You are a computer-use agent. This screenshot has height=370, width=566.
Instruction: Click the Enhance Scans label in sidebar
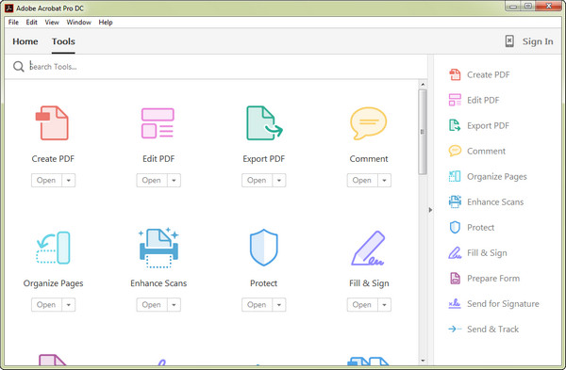[495, 201]
